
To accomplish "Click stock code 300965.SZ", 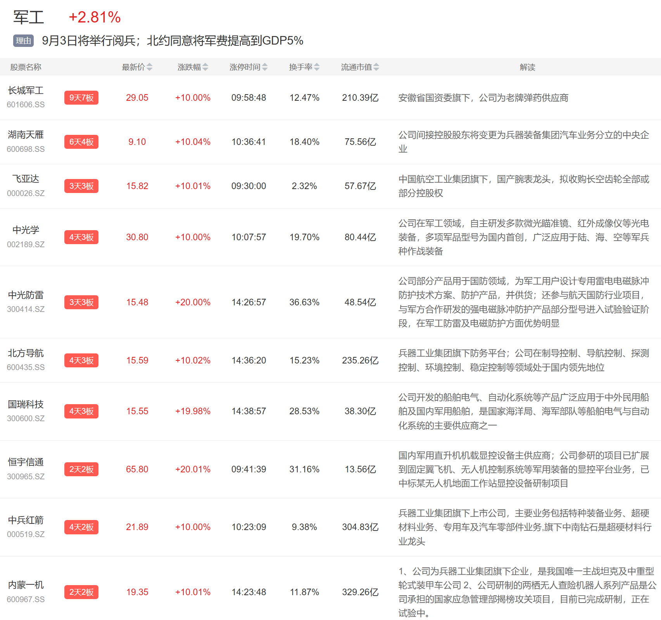I will coord(26,477).
